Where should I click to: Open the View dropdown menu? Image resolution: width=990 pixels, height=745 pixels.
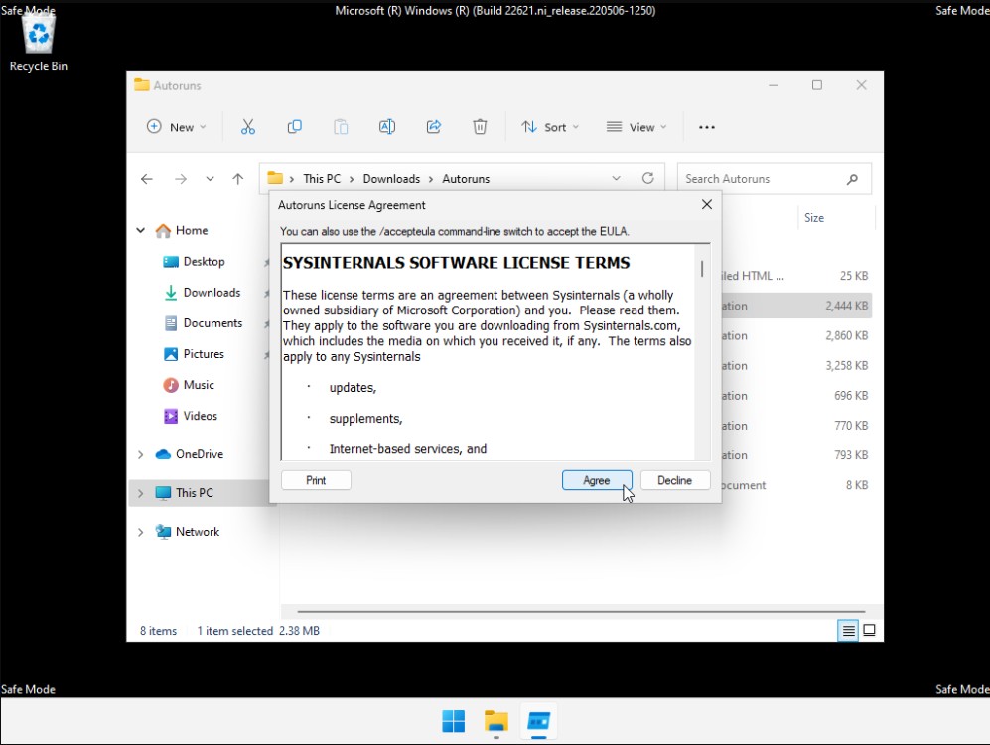(x=636, y=127)
